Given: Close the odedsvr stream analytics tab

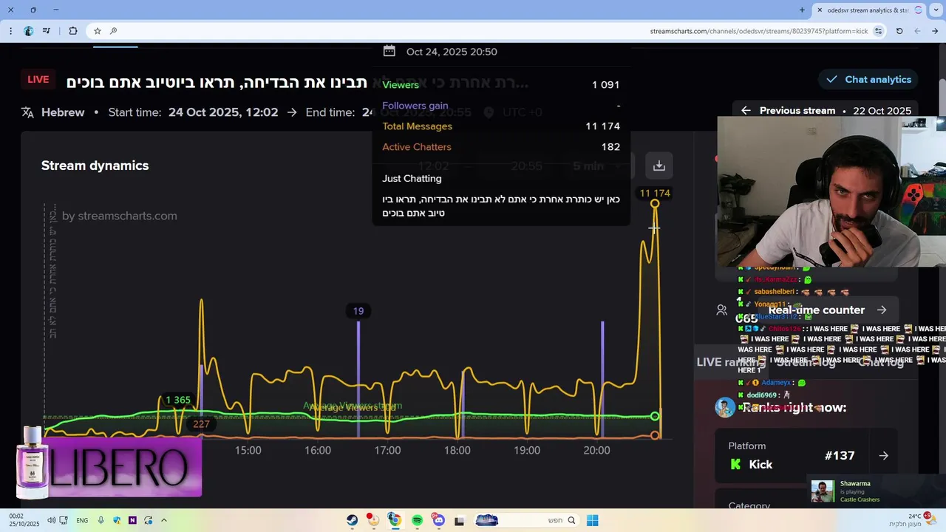Looking at the screenshot, I should click(819, 10).
